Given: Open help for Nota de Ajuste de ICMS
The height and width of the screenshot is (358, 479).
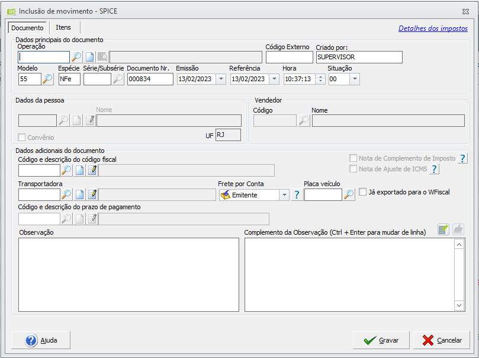Looking at the screenshot, I should coord(434,169).
